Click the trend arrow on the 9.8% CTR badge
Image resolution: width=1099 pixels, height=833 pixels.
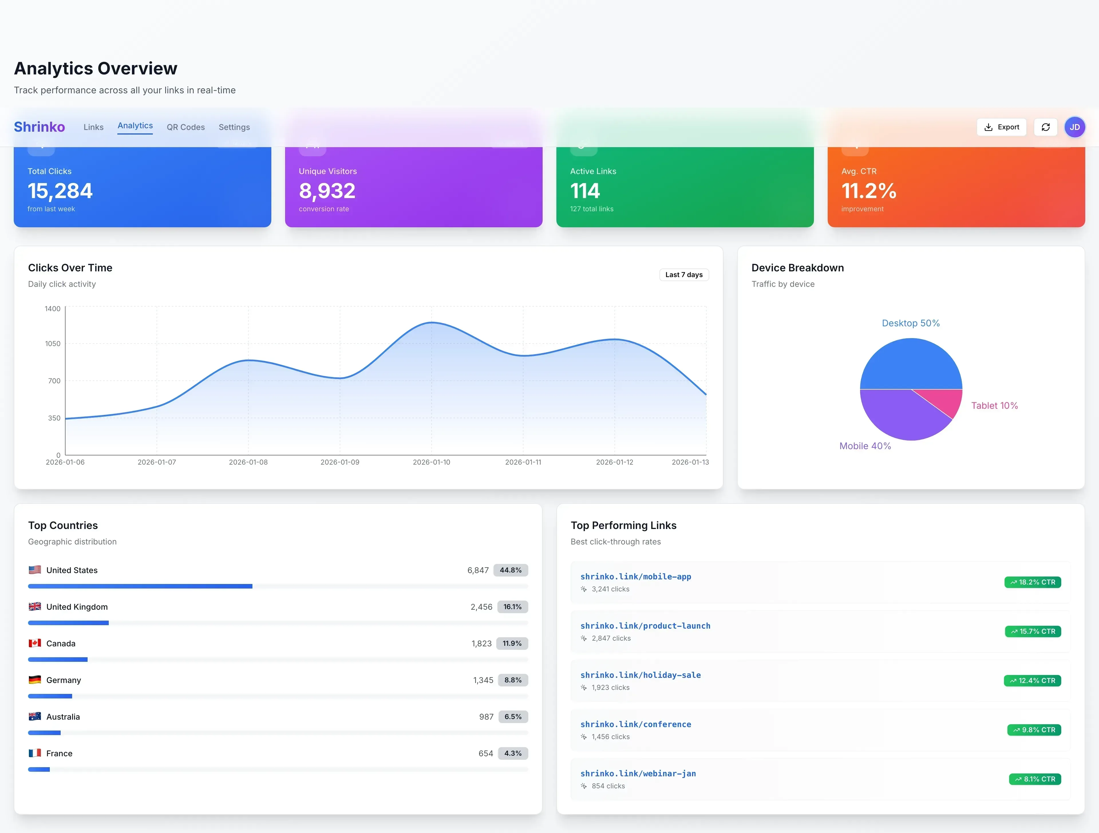(1017, 730)
